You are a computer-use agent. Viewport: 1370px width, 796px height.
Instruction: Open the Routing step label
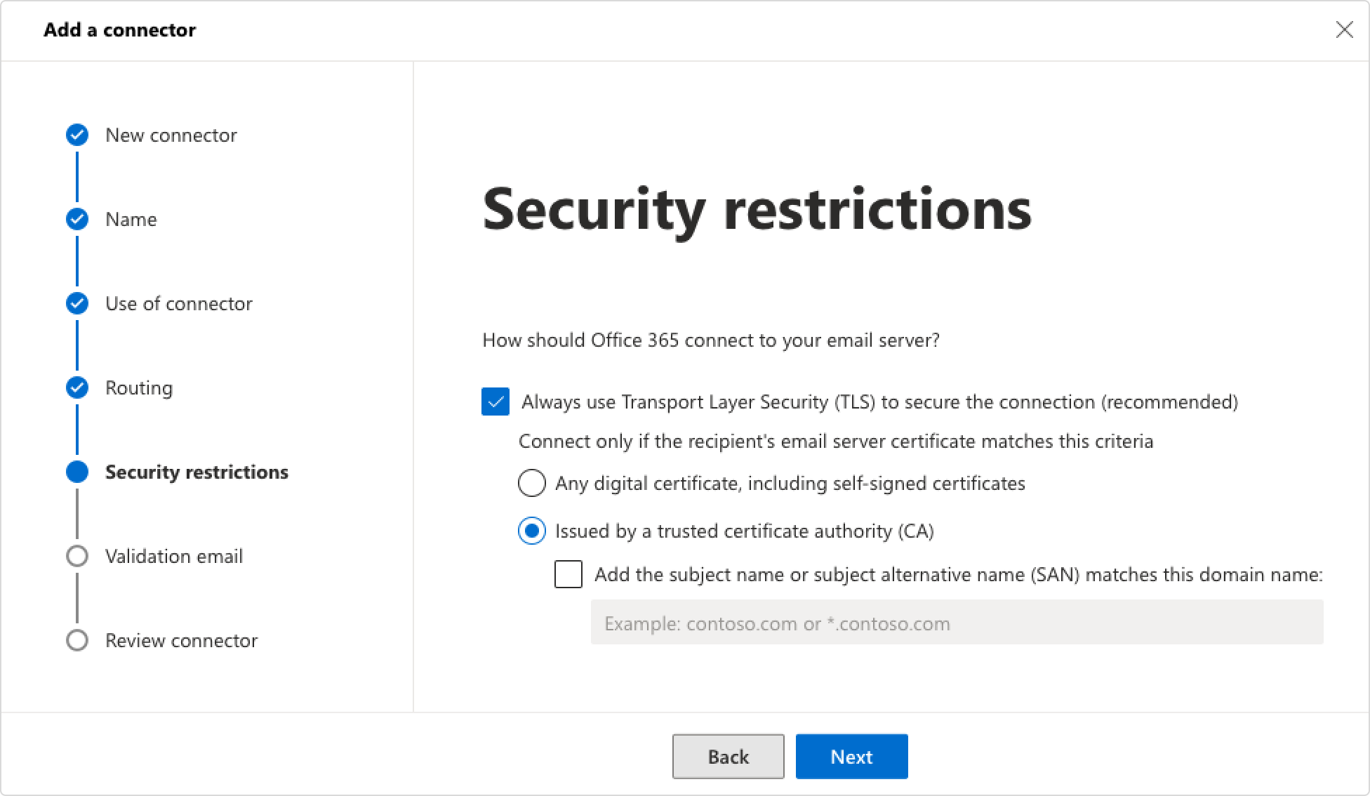pos(139,387)
